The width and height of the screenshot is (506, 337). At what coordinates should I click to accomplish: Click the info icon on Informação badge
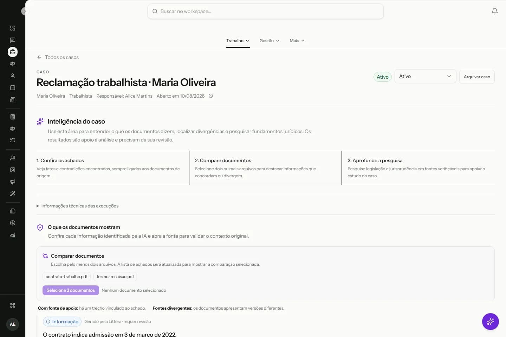(48, 322)
